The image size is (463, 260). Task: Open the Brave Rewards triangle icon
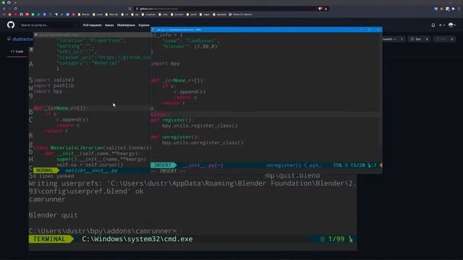[326, 9]
